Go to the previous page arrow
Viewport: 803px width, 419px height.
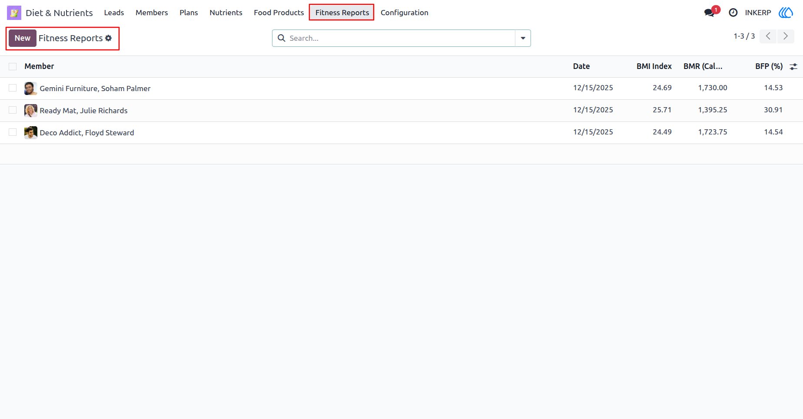pyautogui.click(x=768, y=36)
